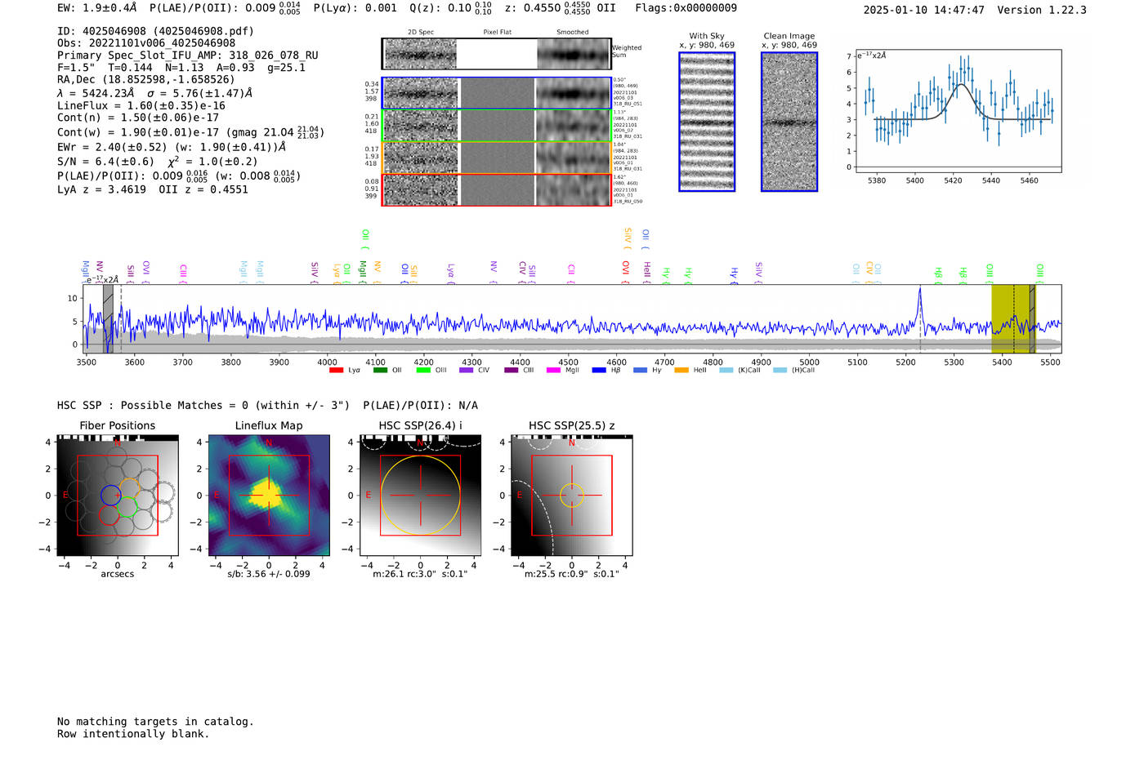Select the LyA z = 3.4619 line

click(101, 189)
